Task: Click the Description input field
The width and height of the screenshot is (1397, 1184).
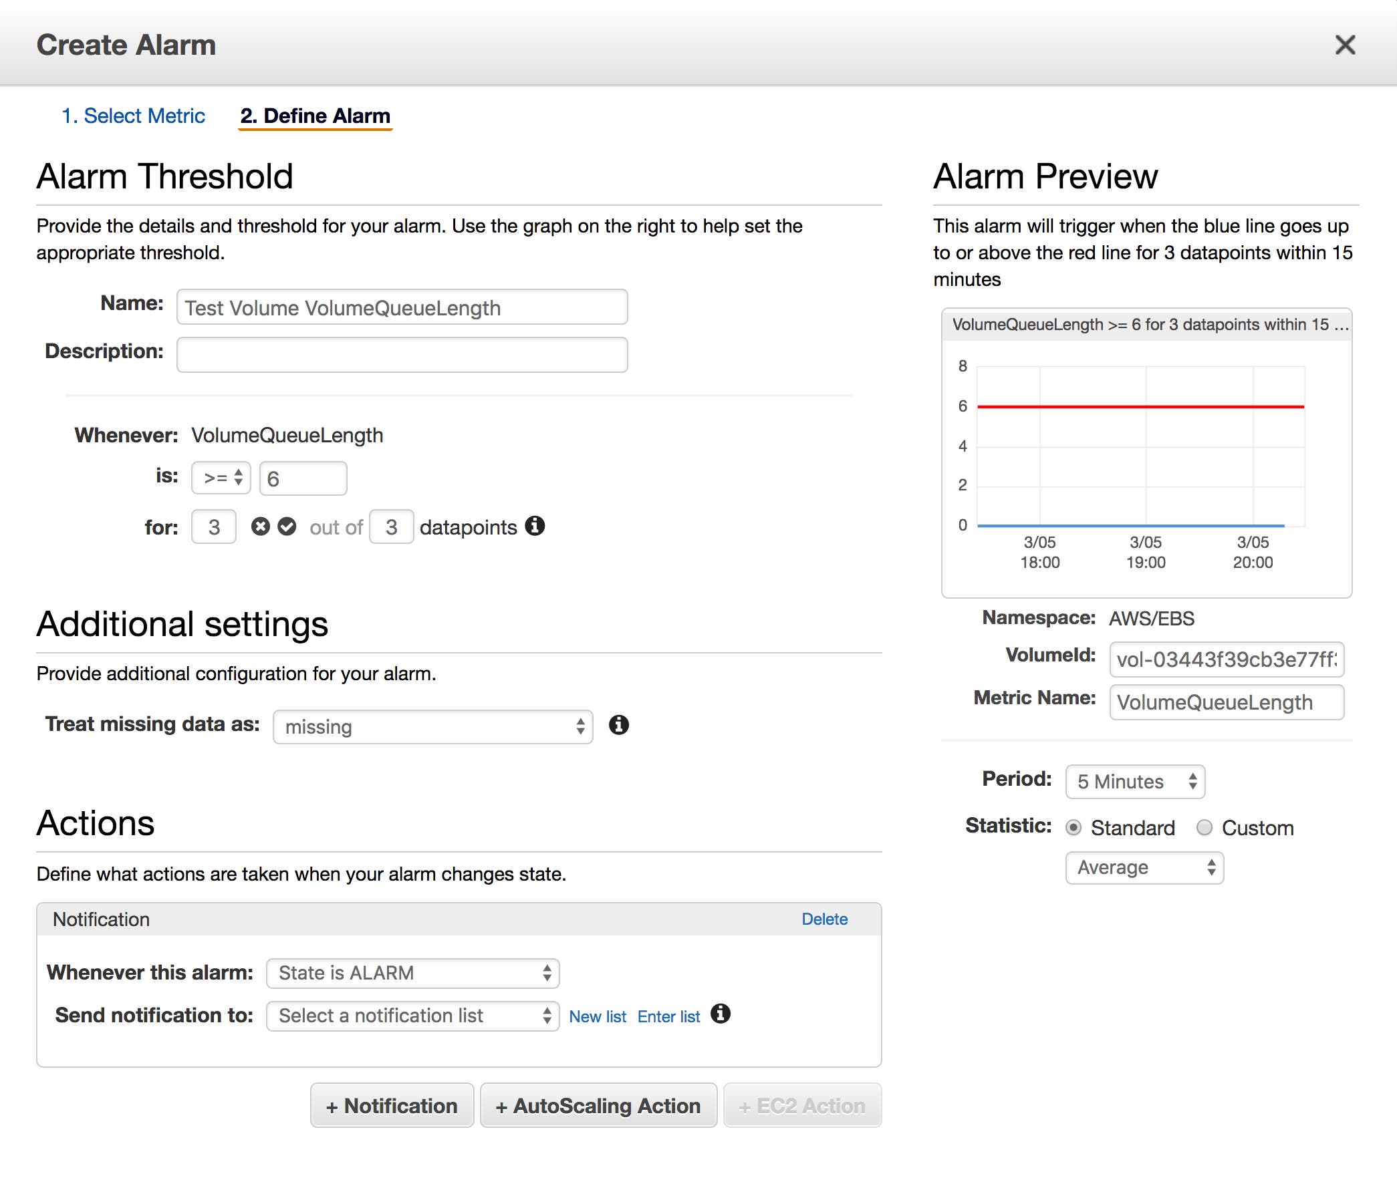Action: click(x=402, y=353)
